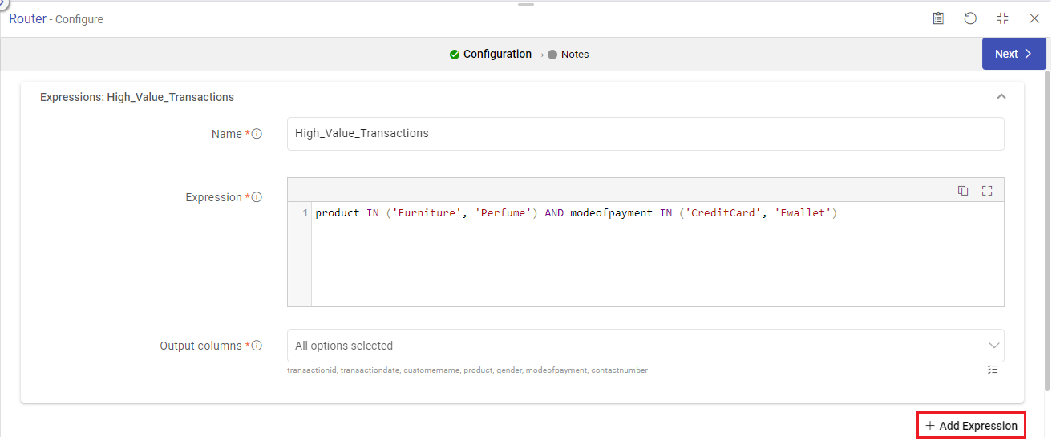Click the drag handle at top center
The width and height of the screenshot is (1052, 441).
pyautogui.click(x=526, y=4)
